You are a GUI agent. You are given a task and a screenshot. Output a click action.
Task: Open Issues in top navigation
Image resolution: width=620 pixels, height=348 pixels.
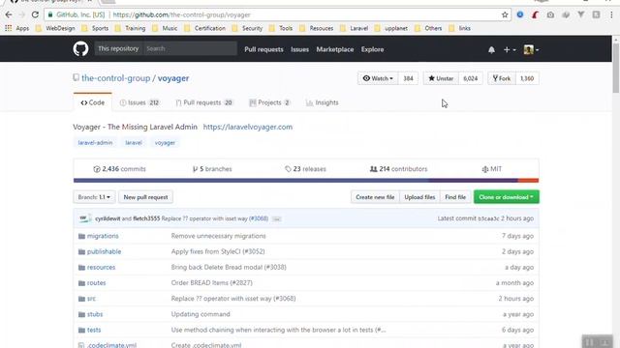point(299,49)
